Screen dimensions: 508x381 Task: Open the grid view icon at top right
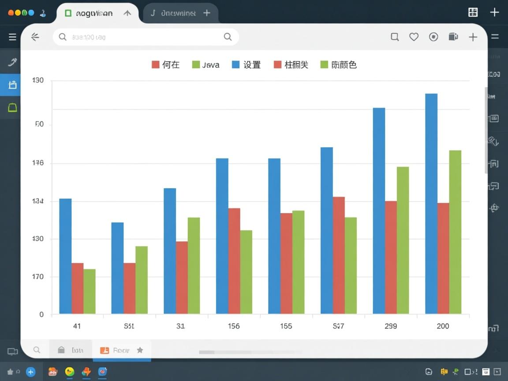coord(473,12)
